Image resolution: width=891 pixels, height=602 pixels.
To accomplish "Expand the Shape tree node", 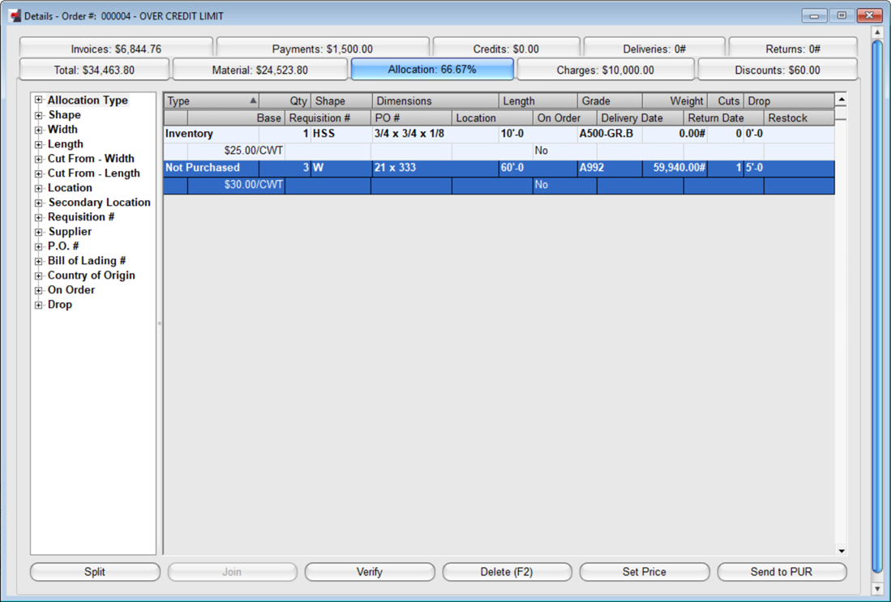I will tap(38, 115).
